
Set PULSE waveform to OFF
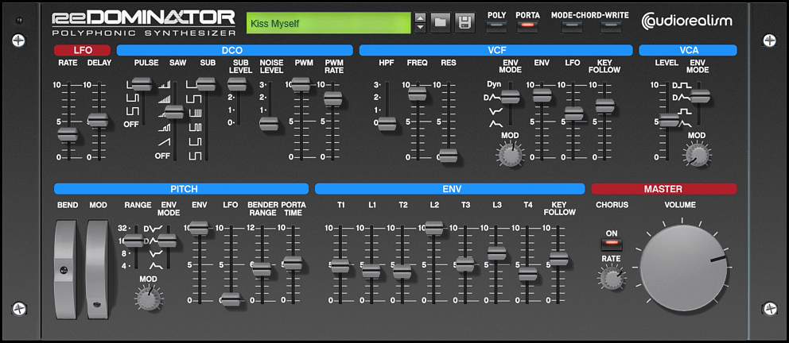tap(130, 124)
